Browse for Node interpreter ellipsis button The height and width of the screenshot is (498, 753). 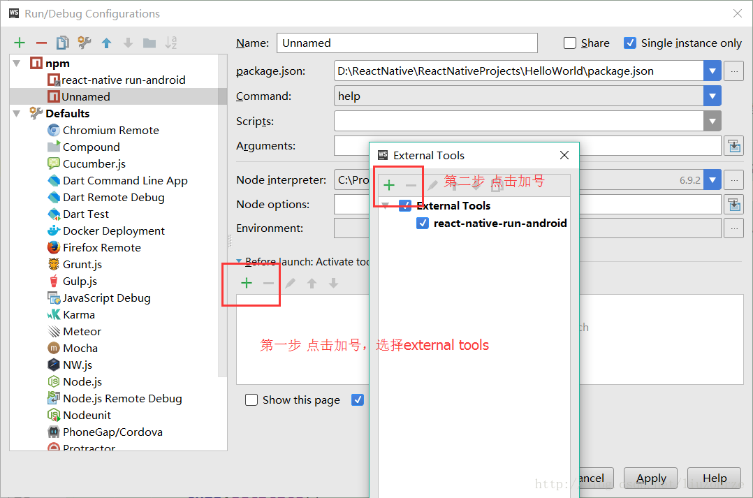click(x=733, y=180)
